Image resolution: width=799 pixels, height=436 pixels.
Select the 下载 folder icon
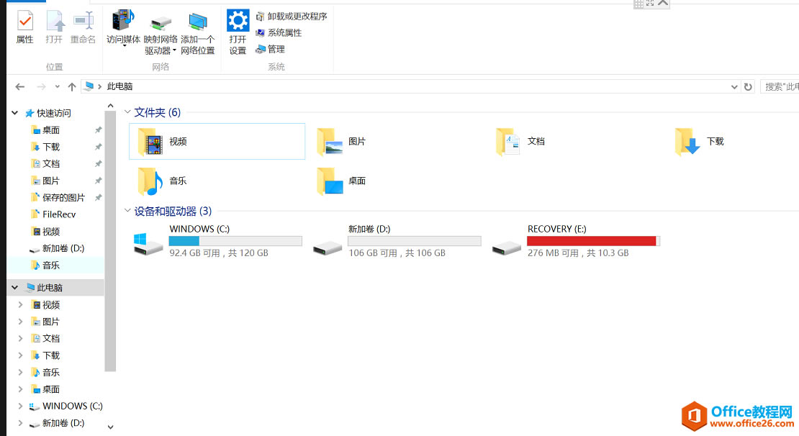687,142
